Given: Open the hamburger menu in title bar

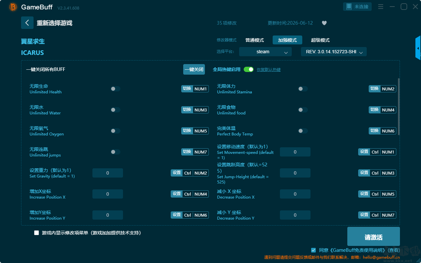Looking at the screenshot, I should [x=381, y=7].
